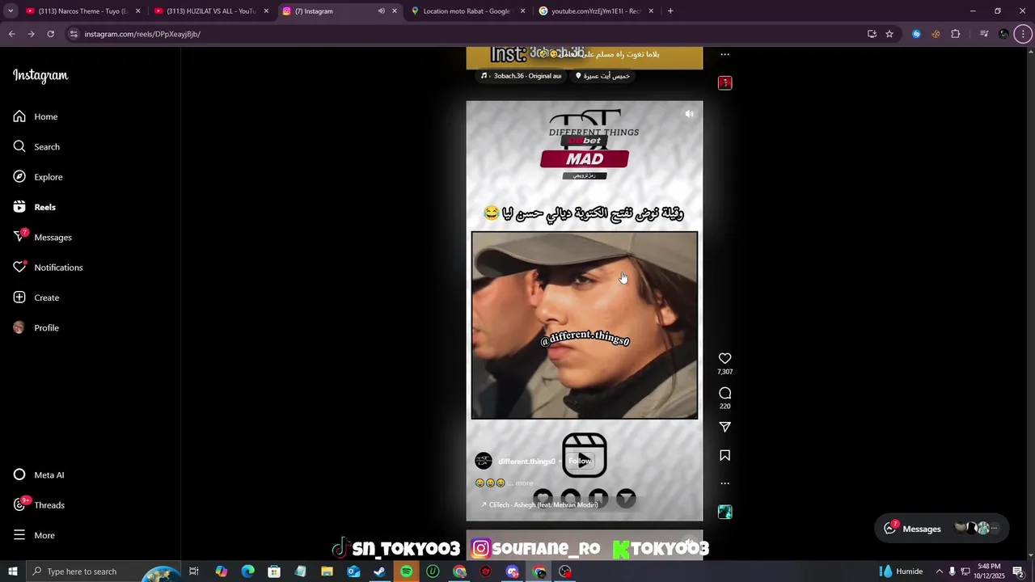Follow the different.things0 account
The width and height of the screenshot is (1035, 582).
coord(580,462)
